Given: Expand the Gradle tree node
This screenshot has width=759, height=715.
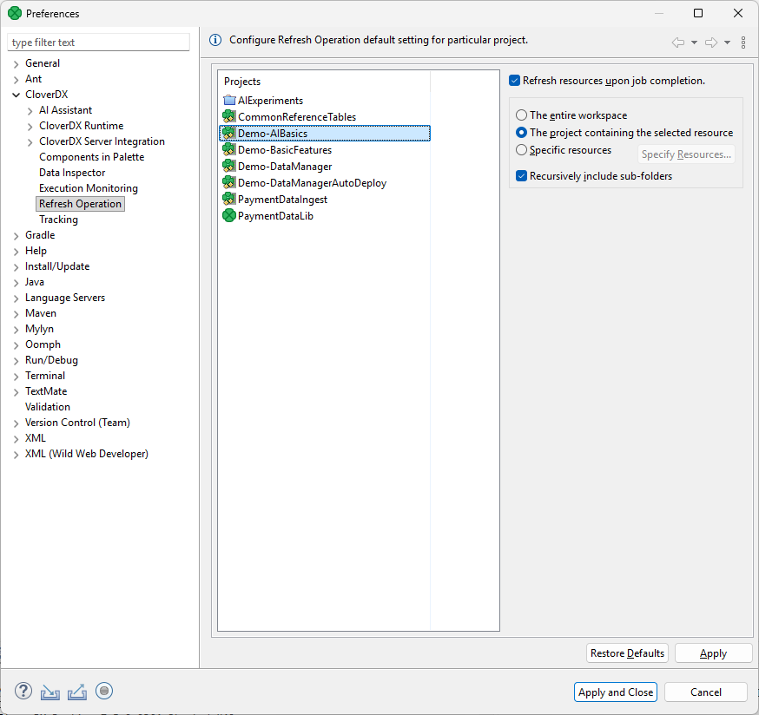Looking at the screenshot, I should 16,236.
